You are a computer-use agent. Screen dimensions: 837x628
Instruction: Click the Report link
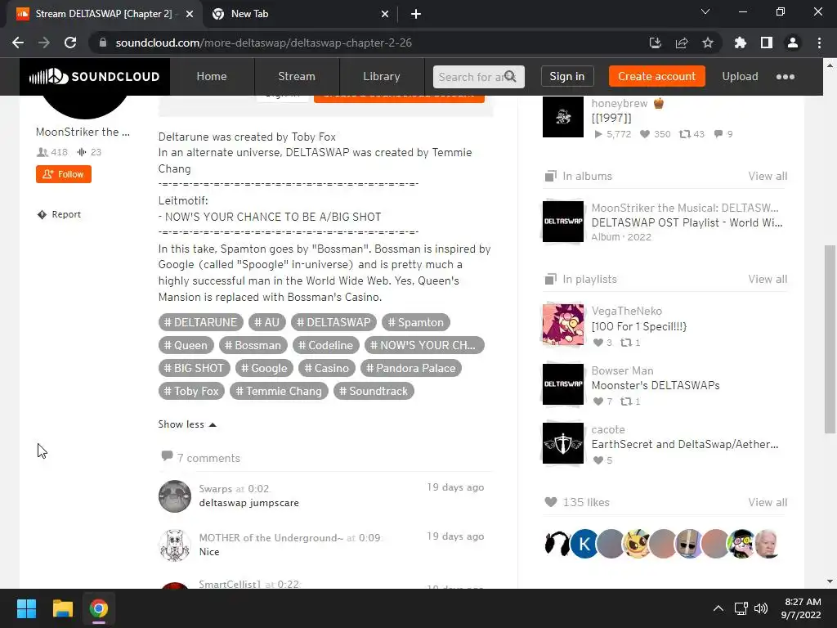pyautogui.click(x=66, y=215)
